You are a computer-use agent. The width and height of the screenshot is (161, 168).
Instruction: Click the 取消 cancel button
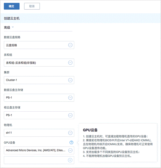click(32, 6)
